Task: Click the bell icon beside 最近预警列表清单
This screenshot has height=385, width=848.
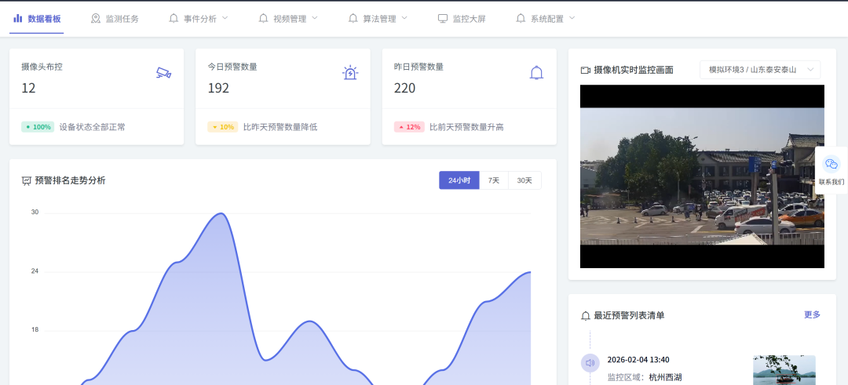Action: click(585, 315)
